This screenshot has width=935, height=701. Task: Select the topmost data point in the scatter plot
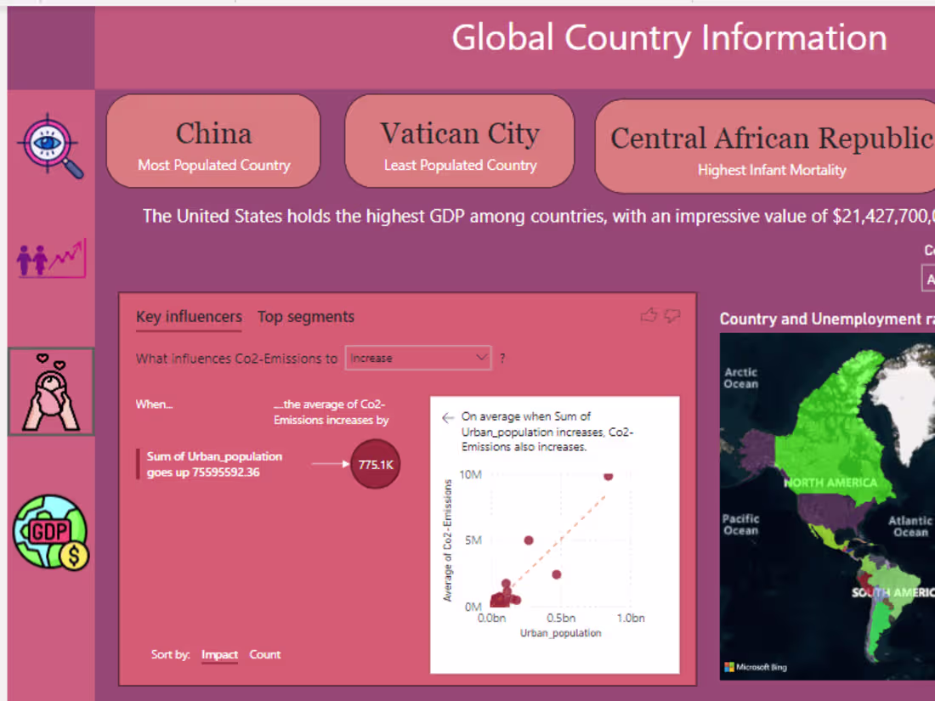pos(608,477)
